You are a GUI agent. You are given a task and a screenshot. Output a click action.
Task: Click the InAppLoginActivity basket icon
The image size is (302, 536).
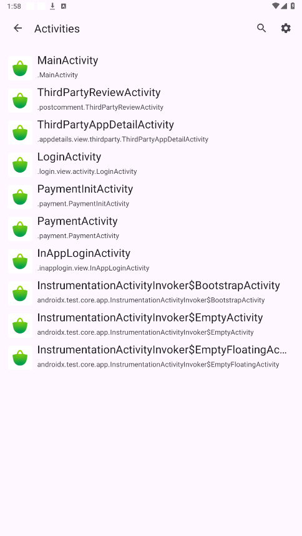pos(20,261)
